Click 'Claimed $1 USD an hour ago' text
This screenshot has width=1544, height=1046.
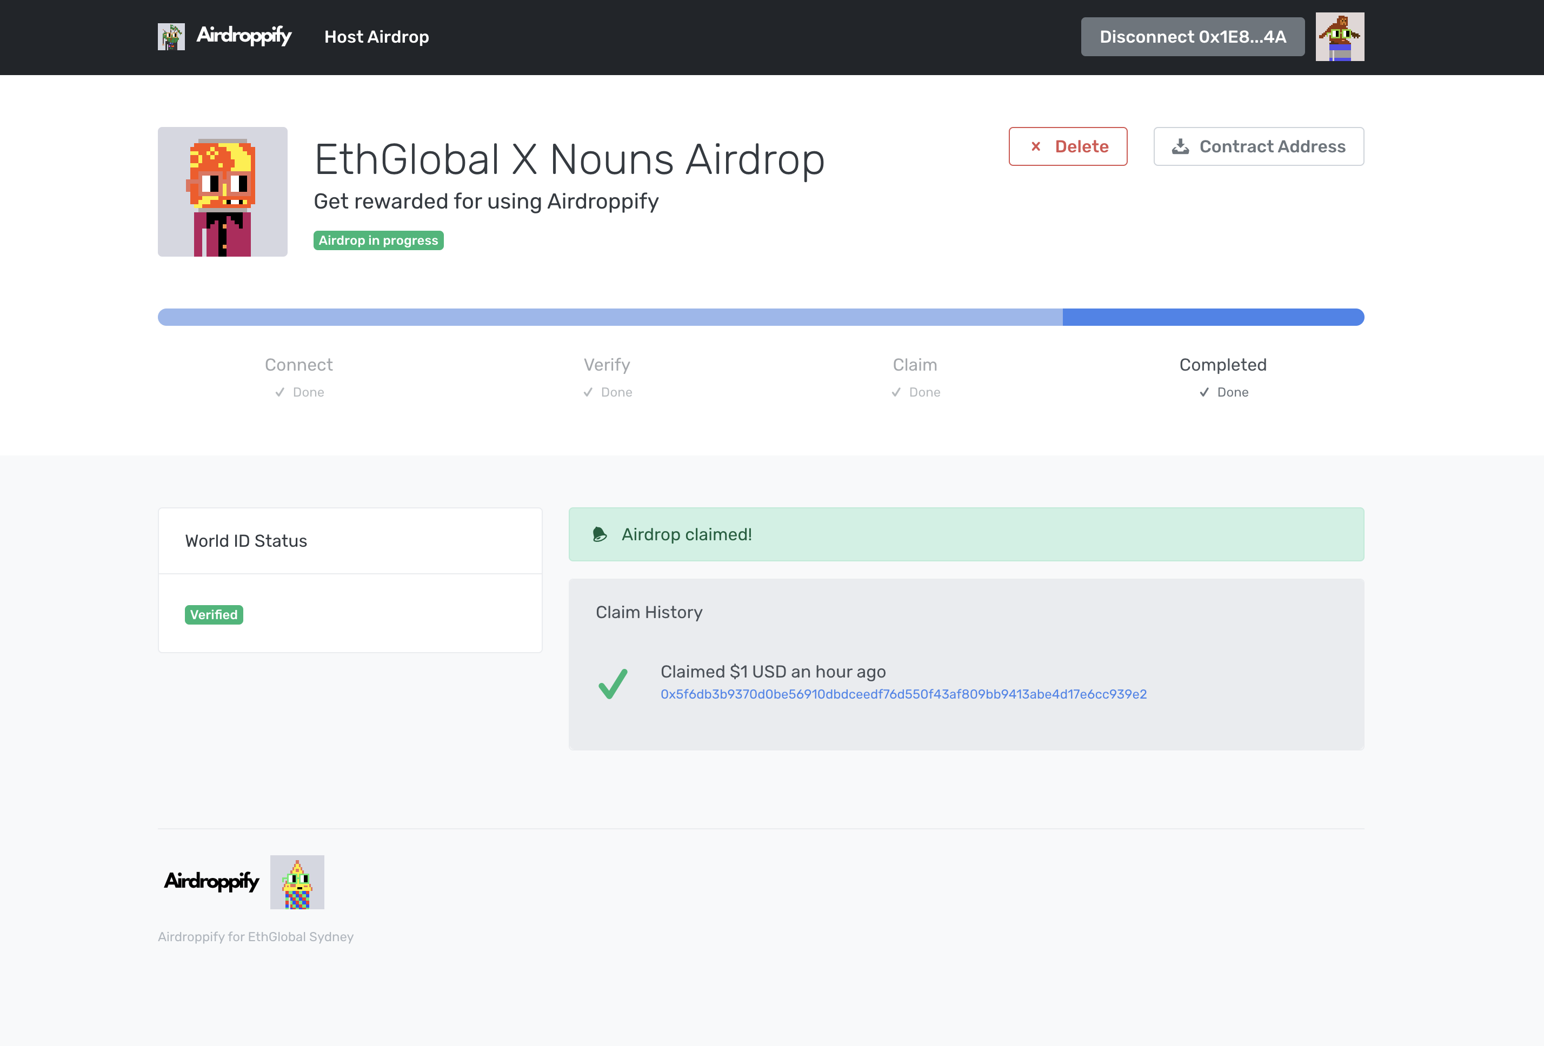tap(773, 672)
